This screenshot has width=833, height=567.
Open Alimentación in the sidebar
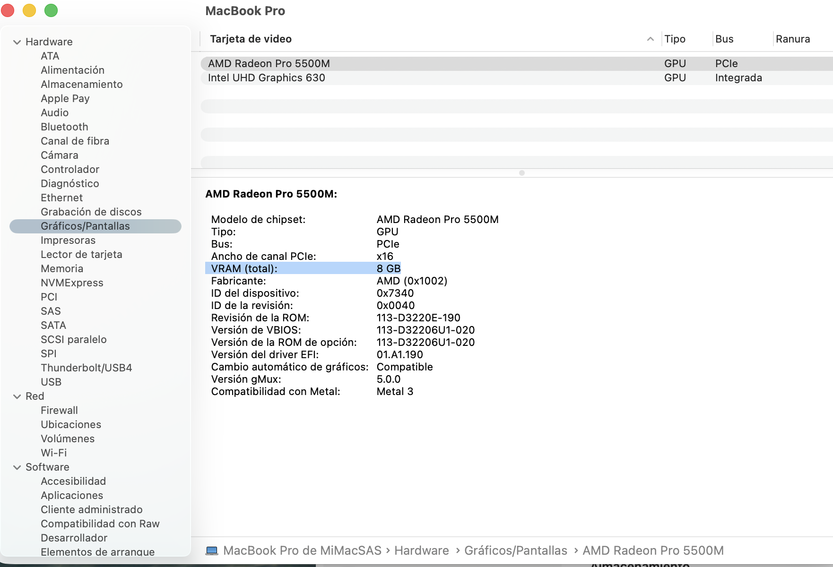tap(72, 70)
